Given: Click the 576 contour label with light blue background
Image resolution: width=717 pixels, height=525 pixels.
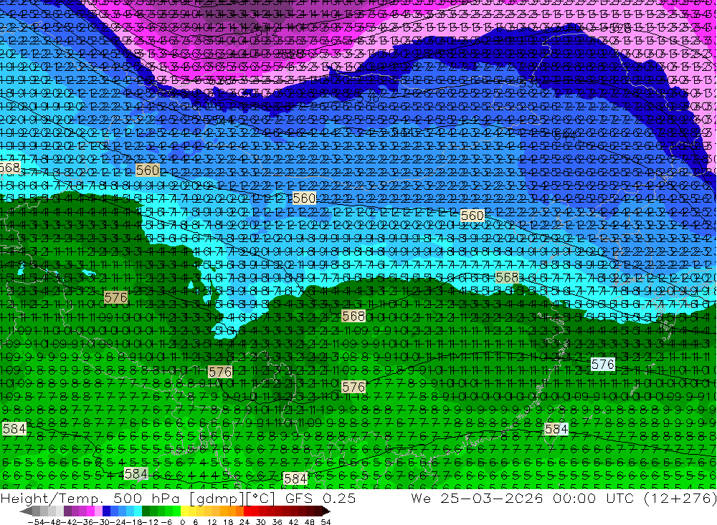Looking at the screenshot, I should click(603, 364).
